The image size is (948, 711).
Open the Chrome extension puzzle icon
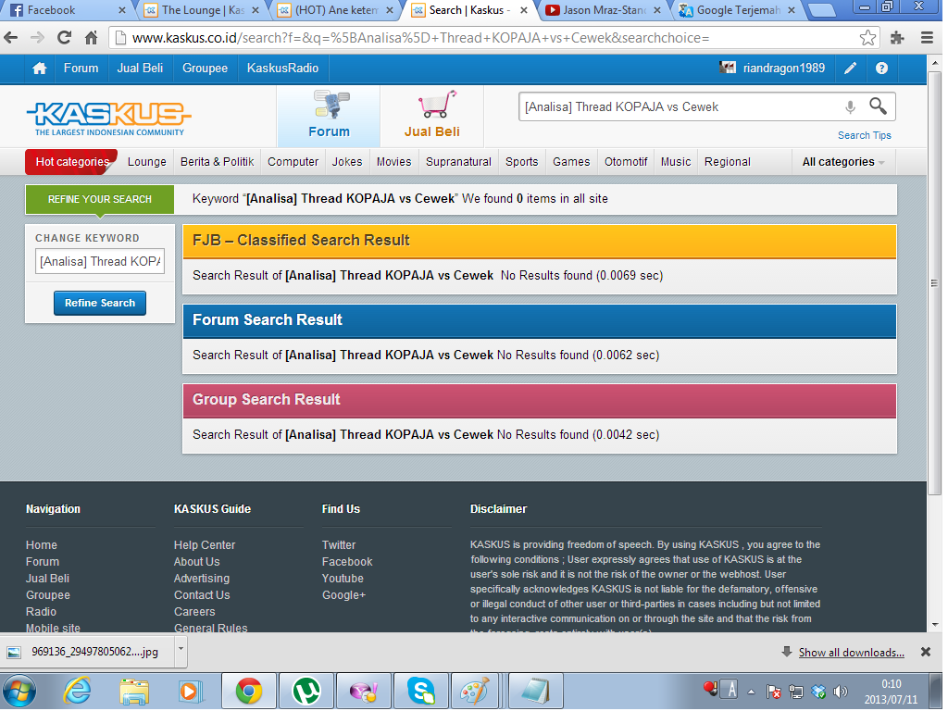(897, 38)
